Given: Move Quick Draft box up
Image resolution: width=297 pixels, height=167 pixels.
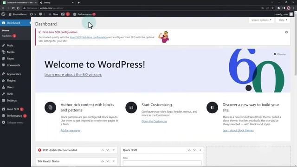Looking at the screenshot, I should tap(189, 150).
